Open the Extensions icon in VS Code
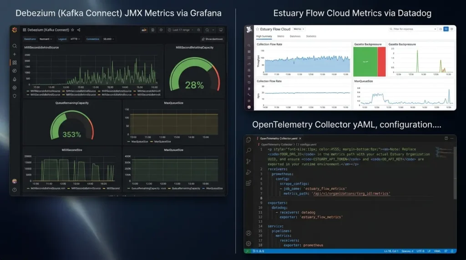The height and width of the screenshot is (260, 466). 248,183
